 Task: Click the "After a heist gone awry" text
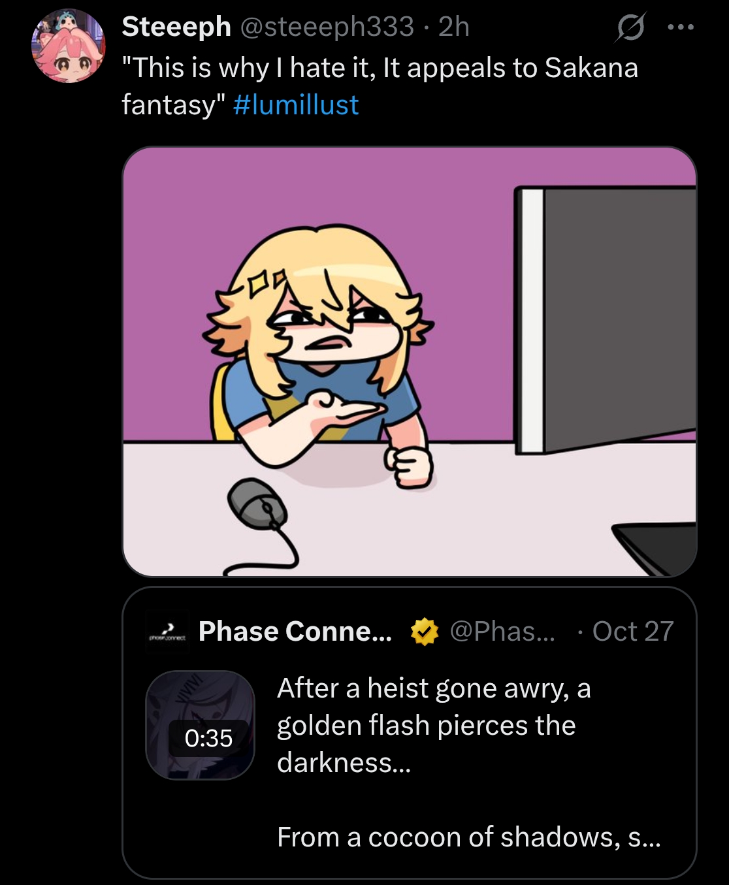(434, 688)
